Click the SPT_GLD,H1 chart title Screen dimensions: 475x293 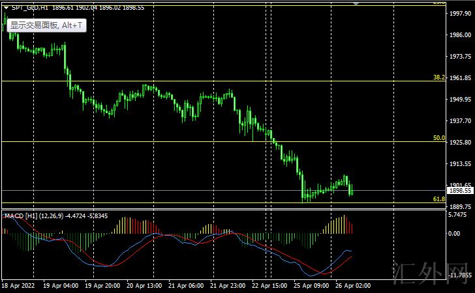29,8
